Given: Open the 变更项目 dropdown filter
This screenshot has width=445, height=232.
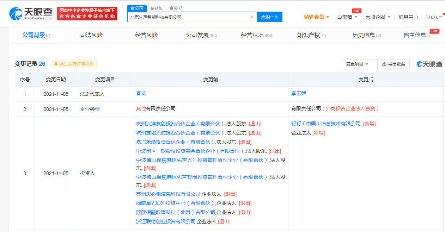Looking at the screenshot, I should pos(357,64).
